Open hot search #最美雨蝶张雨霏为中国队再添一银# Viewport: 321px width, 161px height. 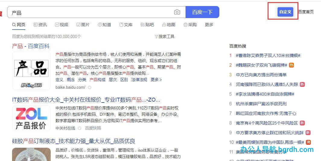click(x=270, y=142)
